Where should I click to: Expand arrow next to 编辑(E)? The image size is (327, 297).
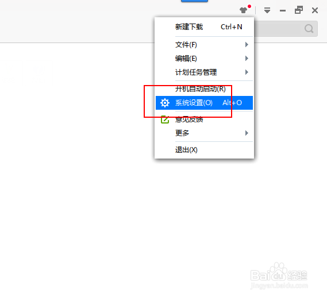(x=247, y=59)
